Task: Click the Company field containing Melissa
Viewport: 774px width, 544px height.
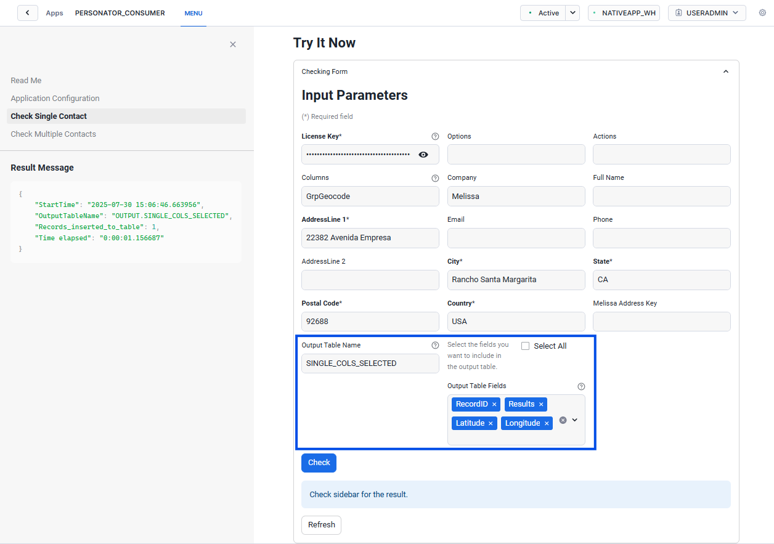Action: (x=516, y=197)
